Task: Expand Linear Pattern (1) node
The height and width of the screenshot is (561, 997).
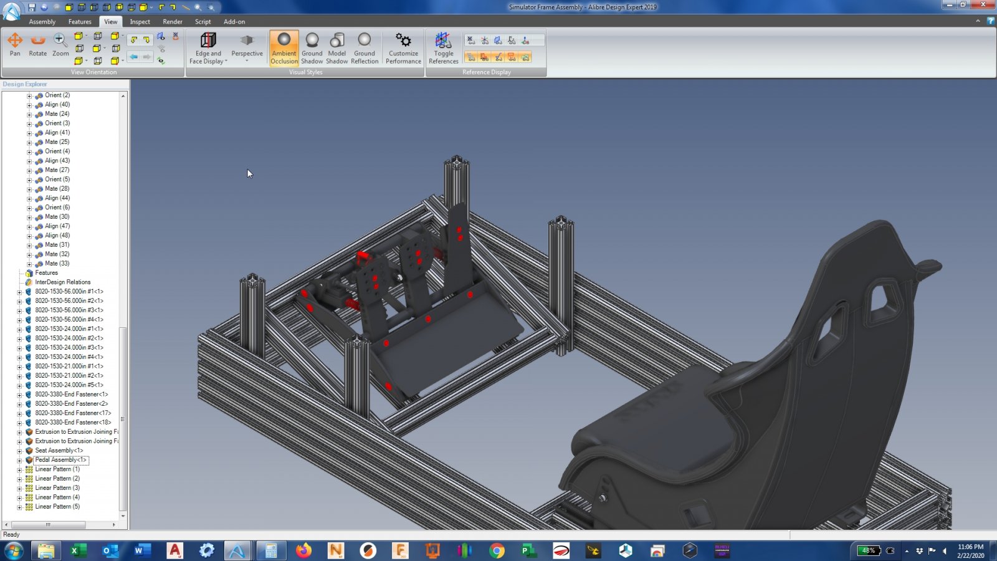Action: [19, 470]
